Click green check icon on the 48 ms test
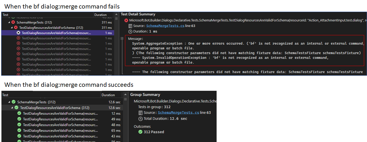The image size is (367, 142). tap(19, 125)
